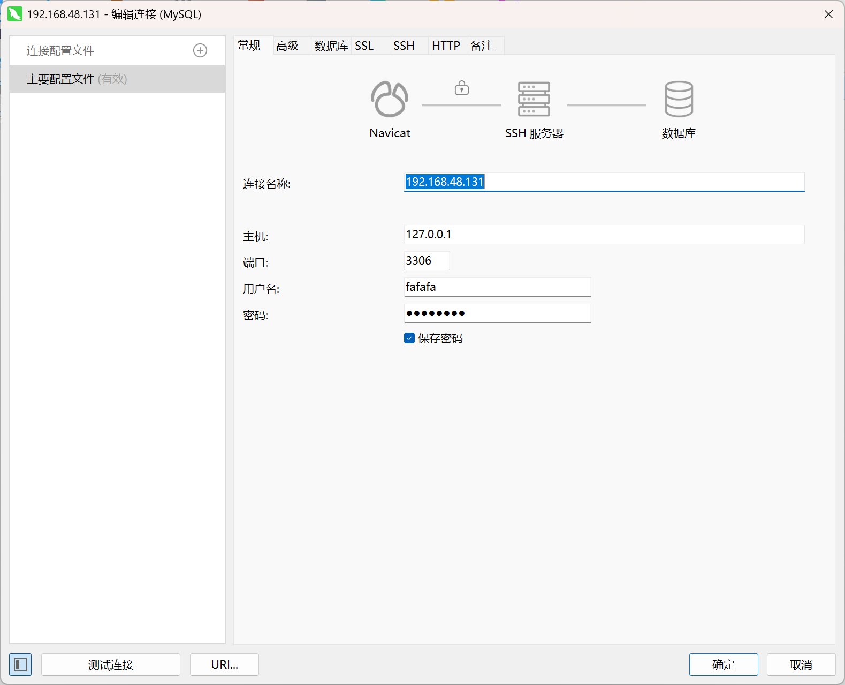Confirm with the 确定 button
Image resolution: width=845 pixels, height=685 pixels.
coord(724,665)
